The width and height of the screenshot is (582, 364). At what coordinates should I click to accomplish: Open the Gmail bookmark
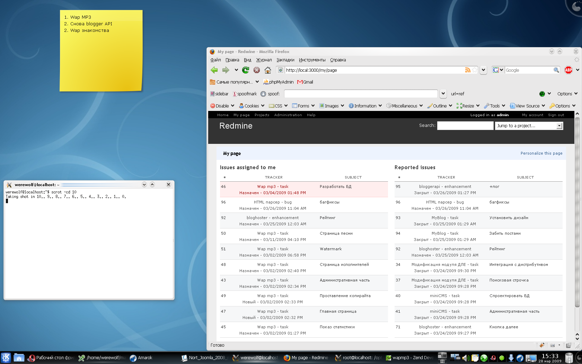(305, 82)
